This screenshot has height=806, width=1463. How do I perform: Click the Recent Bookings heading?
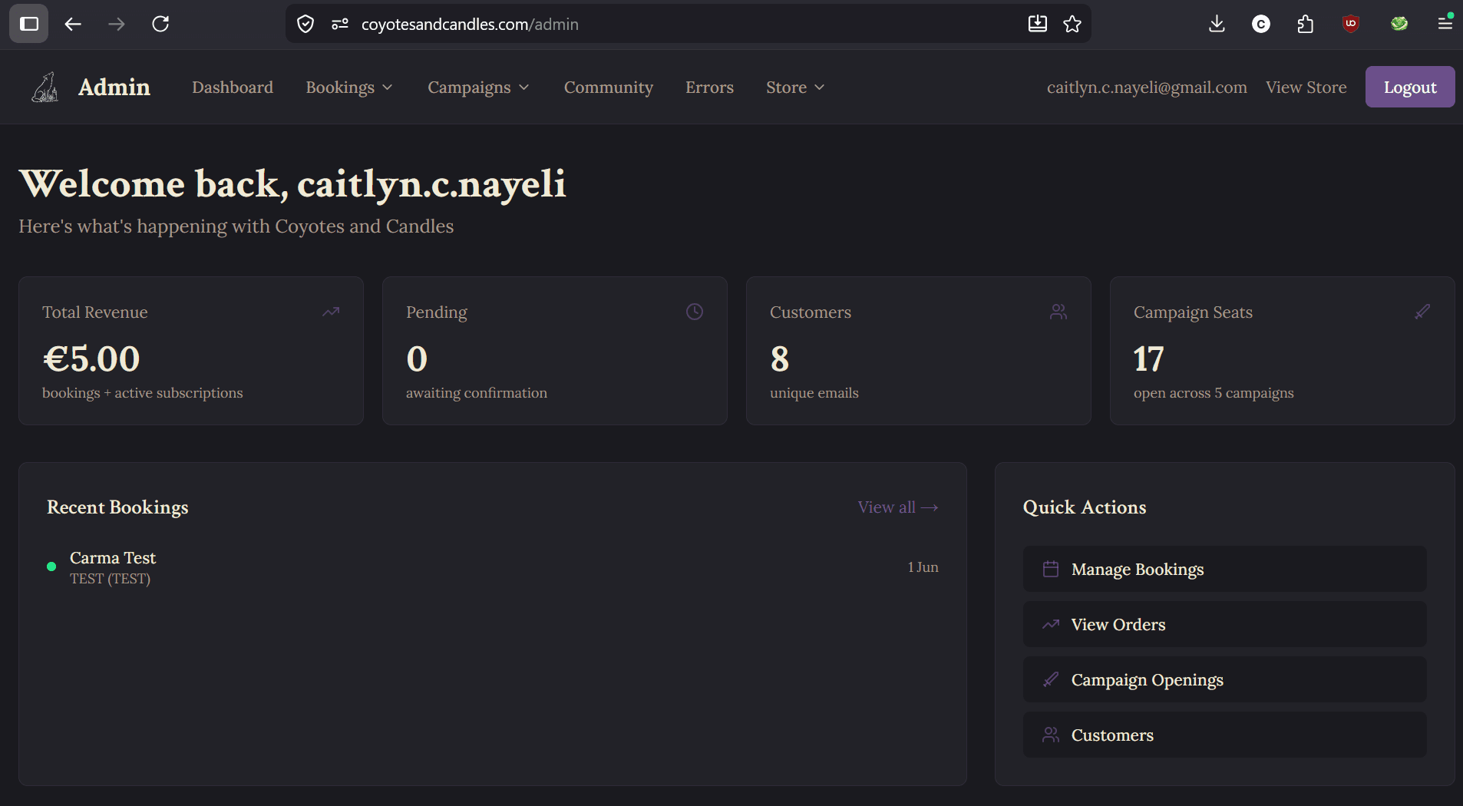117,507
